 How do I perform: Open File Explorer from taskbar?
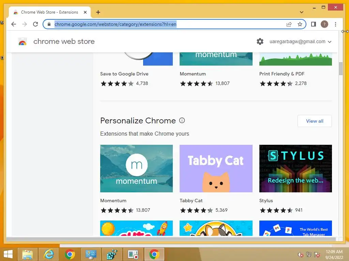click(x=27, y=254)
